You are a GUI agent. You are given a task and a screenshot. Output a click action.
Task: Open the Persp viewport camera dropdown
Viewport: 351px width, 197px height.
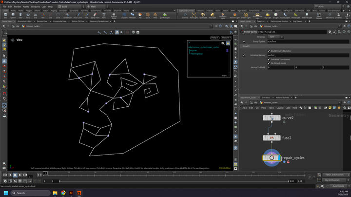pos(214,38)
